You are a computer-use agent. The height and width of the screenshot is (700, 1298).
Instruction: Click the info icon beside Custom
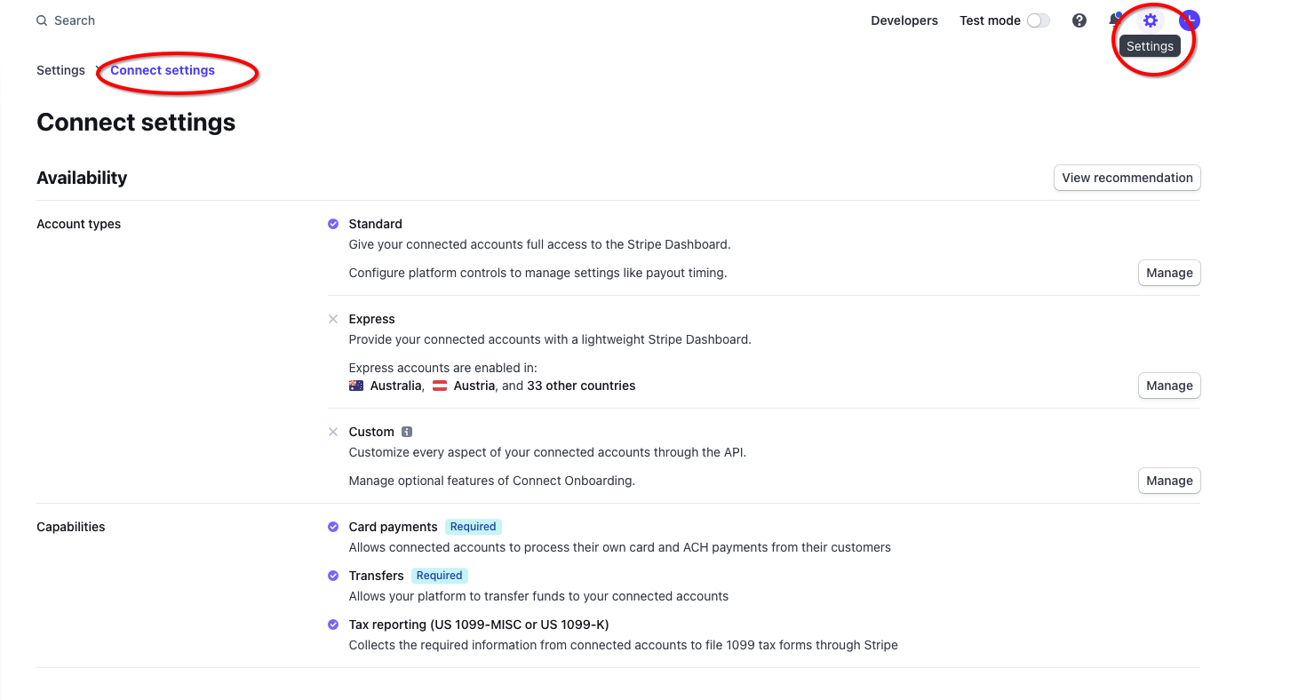(407, 432)
